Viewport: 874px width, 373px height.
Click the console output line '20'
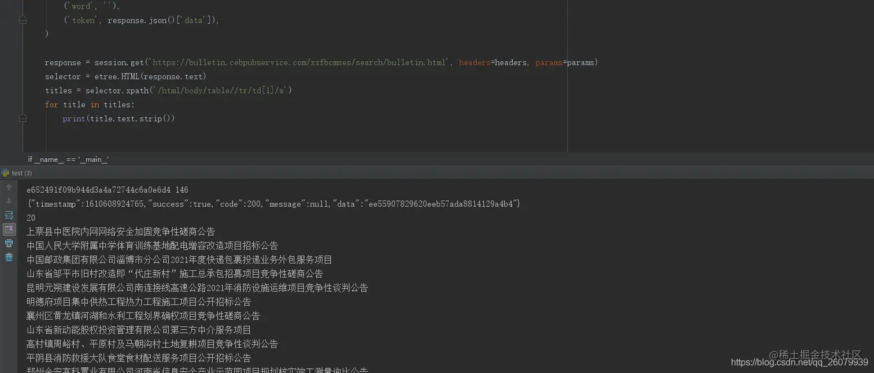click(x=31, y=218)
